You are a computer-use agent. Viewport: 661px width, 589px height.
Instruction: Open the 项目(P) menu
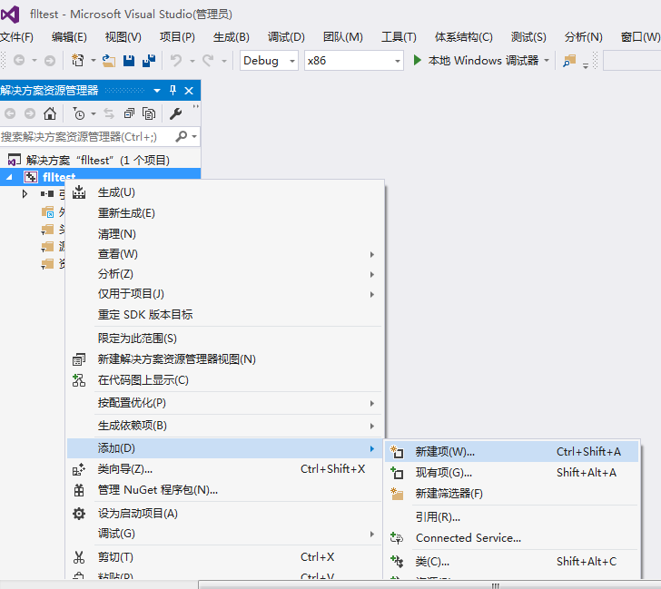click(x=177, y=37)
